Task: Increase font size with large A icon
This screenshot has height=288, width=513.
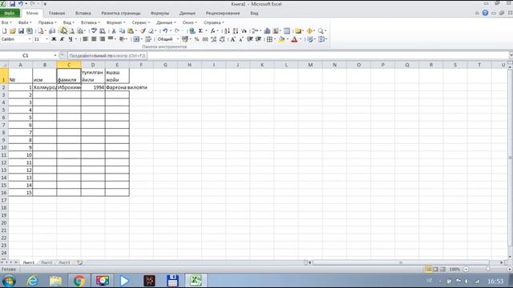Action: click(x=232, y=39)
